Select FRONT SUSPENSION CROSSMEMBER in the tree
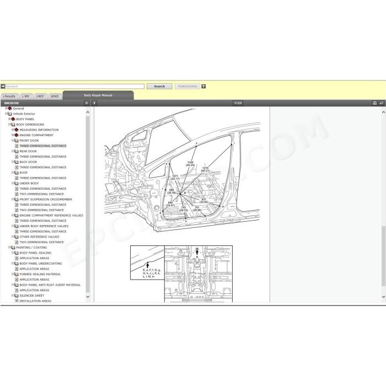The width and height of the screenshot is (386, 386). tap(46, 200)
